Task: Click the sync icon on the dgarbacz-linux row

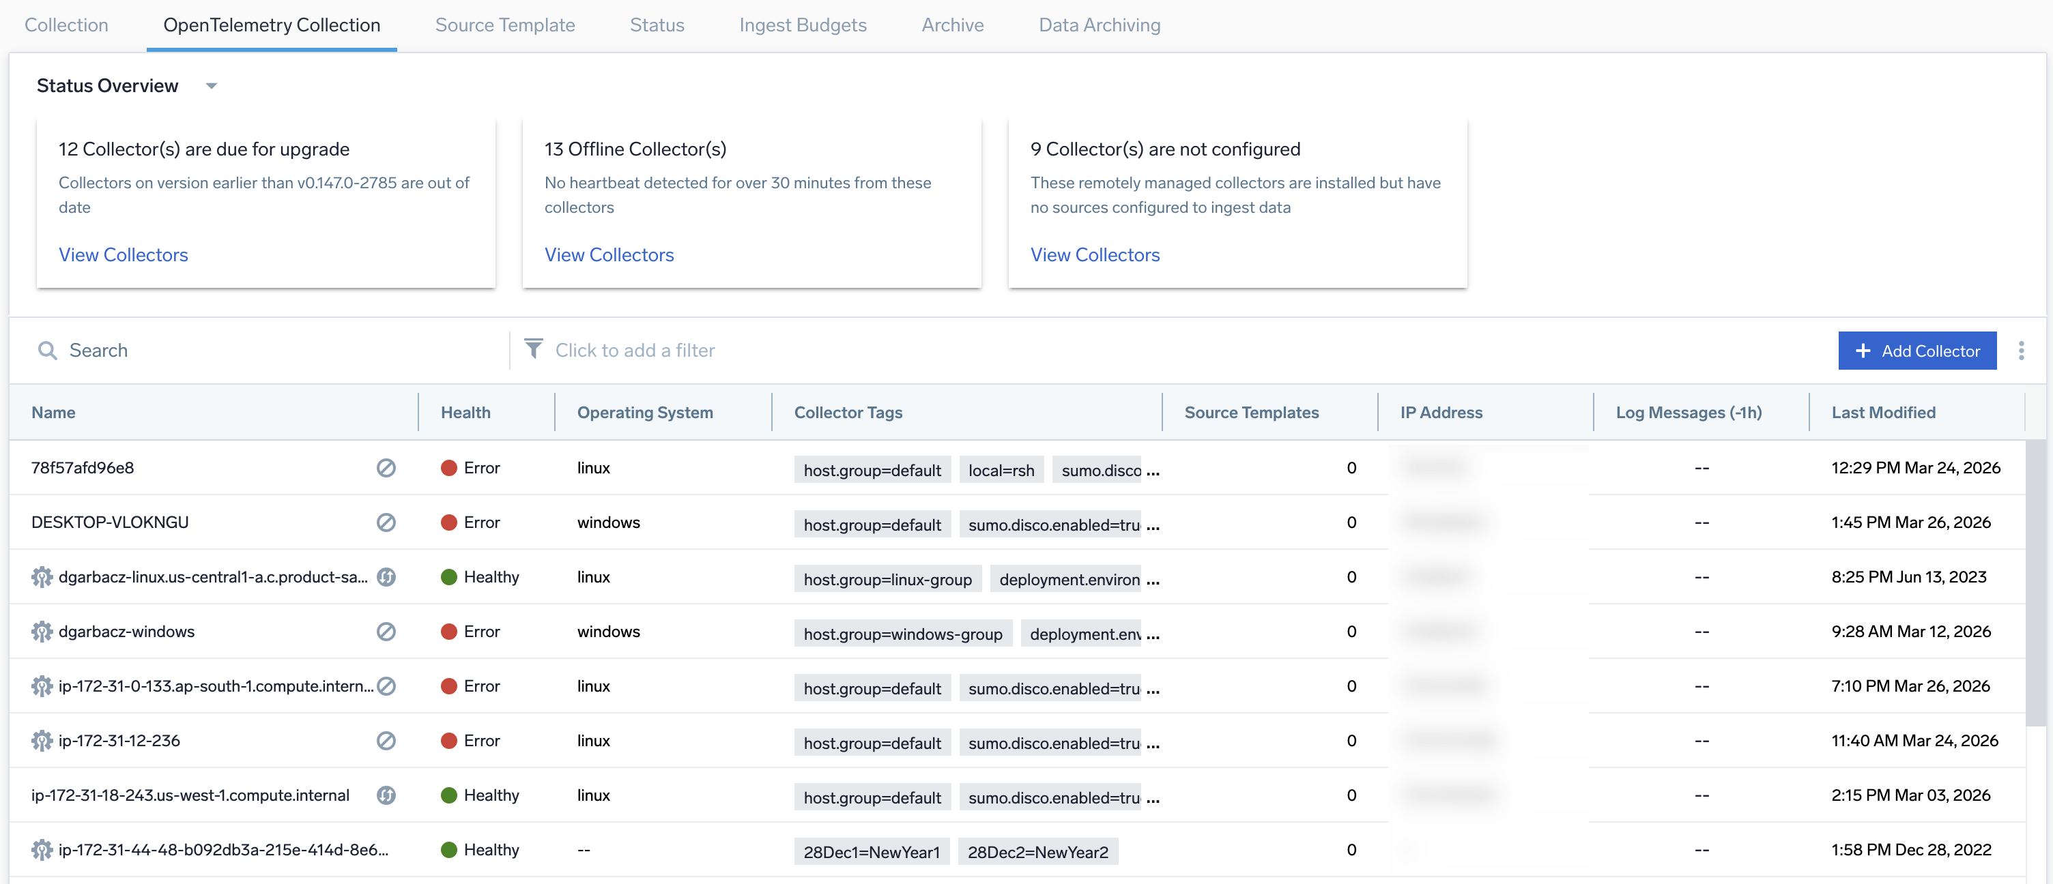Action: point(386,576)
